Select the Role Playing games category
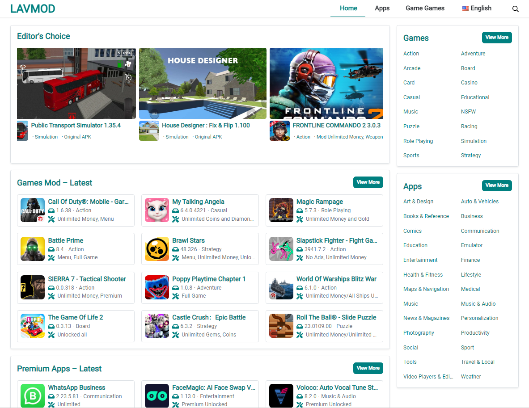 [x=418, y=141]
